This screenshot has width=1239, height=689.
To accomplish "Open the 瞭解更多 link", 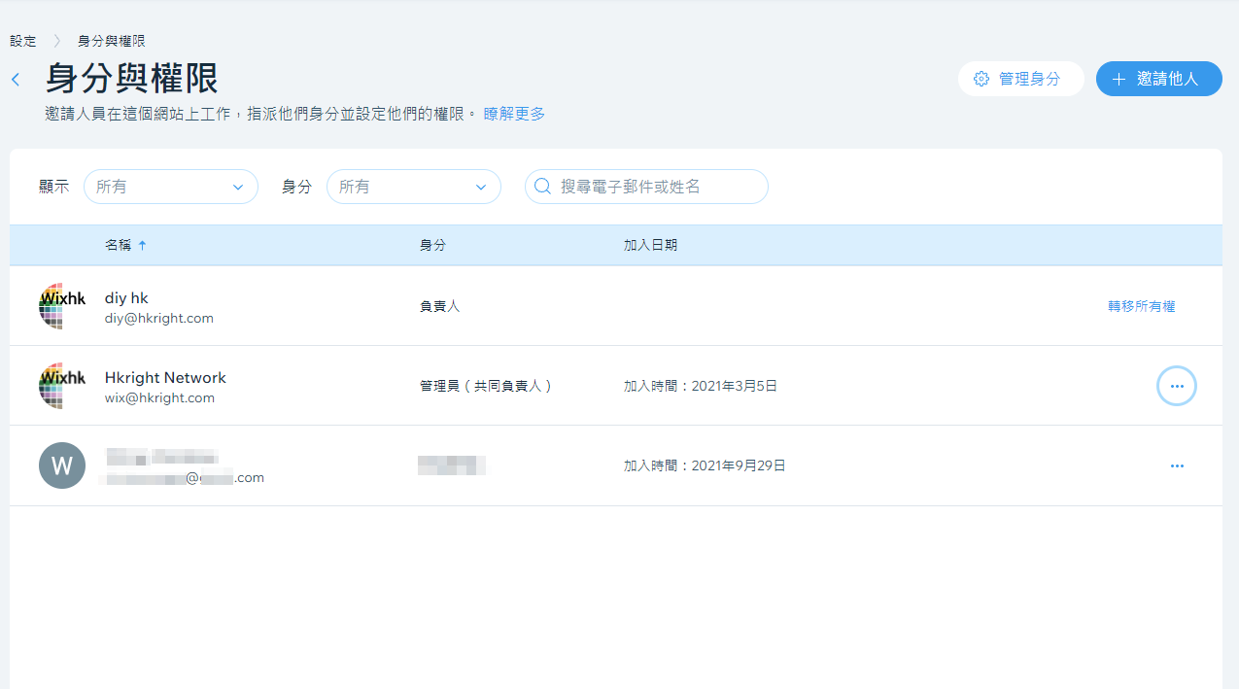I will (x=514, y=114).
